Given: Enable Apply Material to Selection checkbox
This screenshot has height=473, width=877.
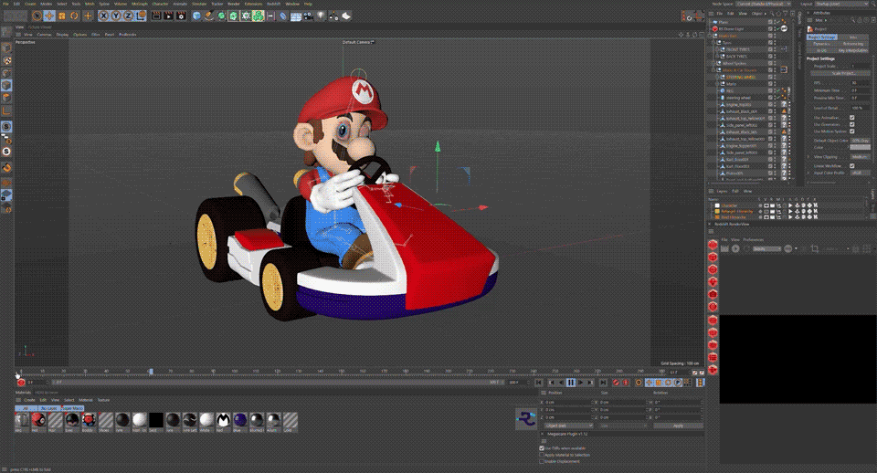Looking at the screenshot, I should (542, 455).
